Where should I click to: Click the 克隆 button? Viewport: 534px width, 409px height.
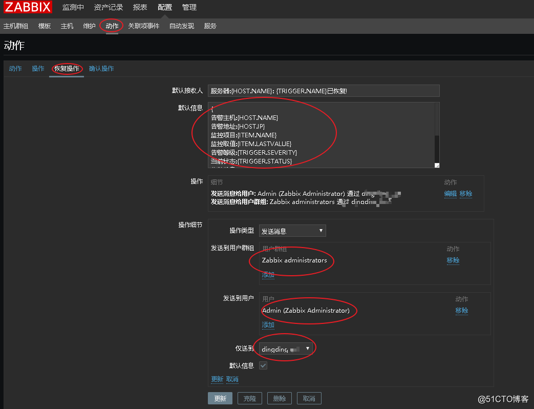tap(250, 398)
